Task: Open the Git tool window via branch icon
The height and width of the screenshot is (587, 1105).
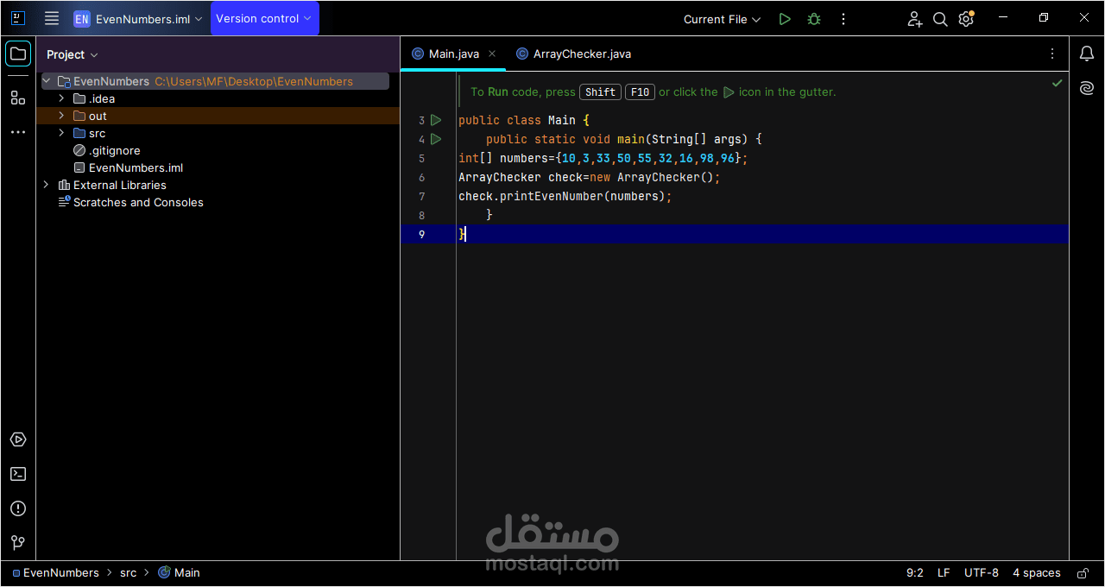Action: [x=17, y=543]
